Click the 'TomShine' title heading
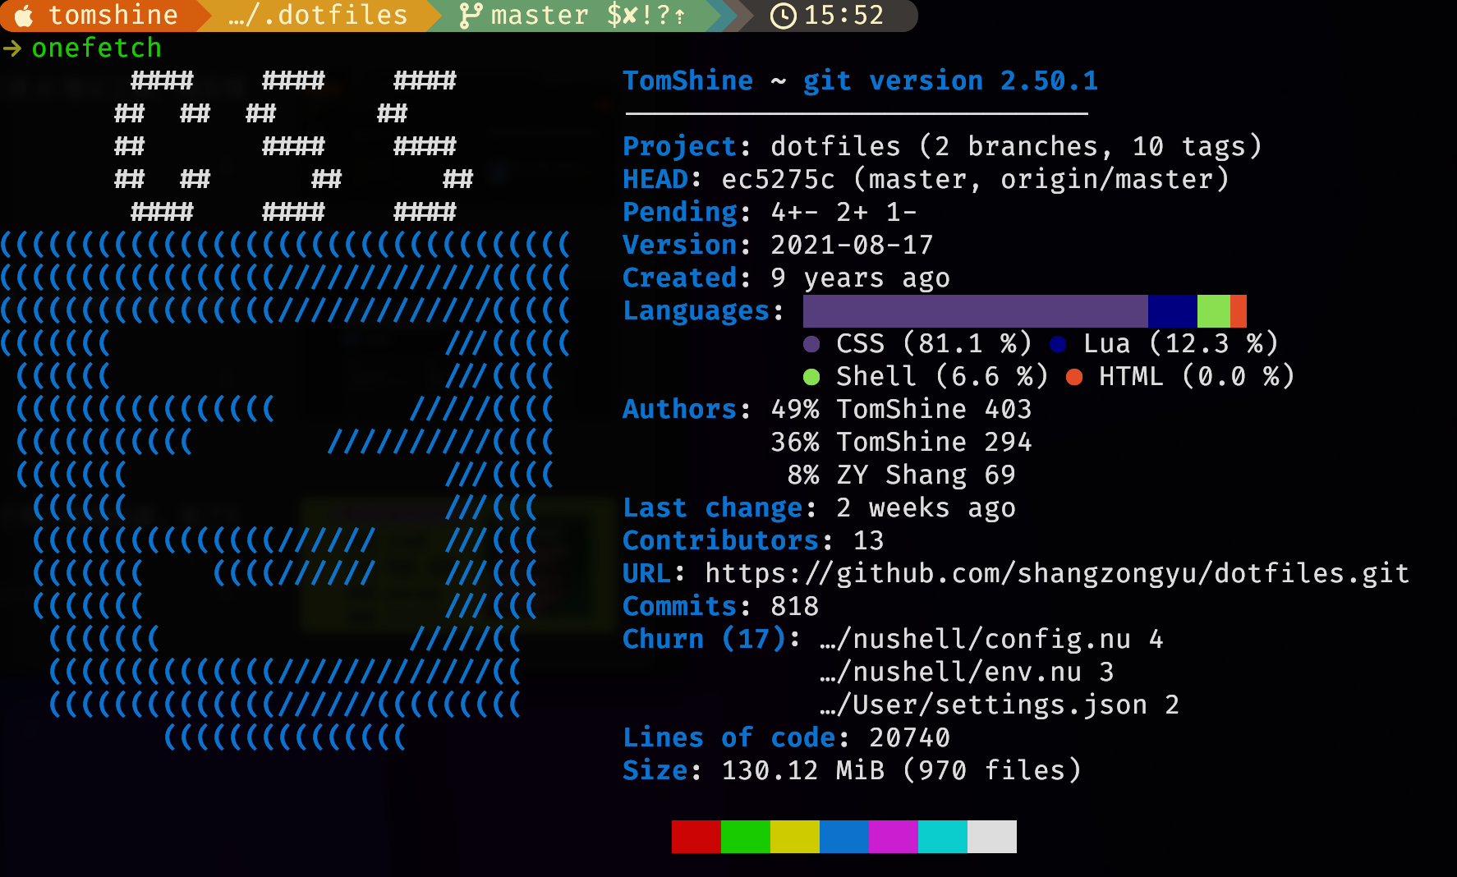Screen dimensions: 1457x877 tap(687, 80)
